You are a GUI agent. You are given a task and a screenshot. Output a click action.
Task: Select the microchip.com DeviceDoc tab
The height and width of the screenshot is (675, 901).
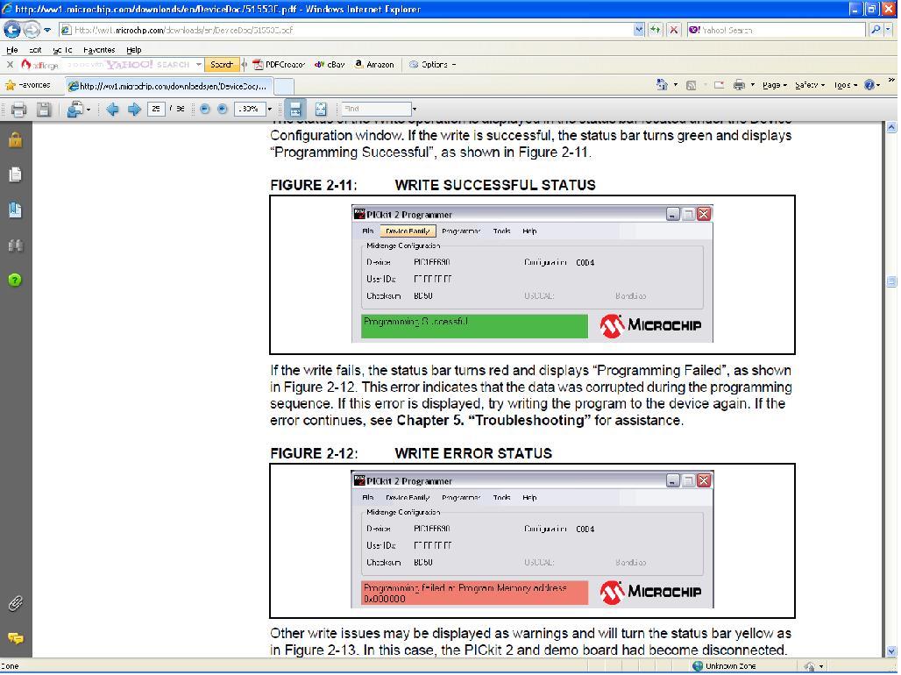pos(169,86)
